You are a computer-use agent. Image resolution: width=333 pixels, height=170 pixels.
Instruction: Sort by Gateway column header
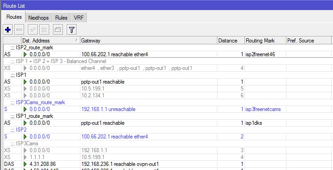148,40
